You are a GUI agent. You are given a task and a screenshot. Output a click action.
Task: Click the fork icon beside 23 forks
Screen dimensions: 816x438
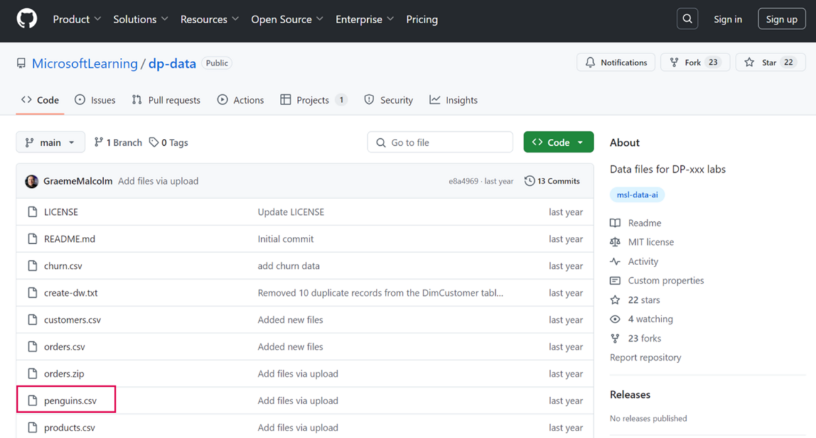click(x=615, y=338)
